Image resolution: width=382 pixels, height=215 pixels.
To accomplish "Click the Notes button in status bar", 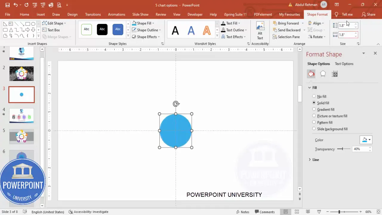I will [242, 212].
